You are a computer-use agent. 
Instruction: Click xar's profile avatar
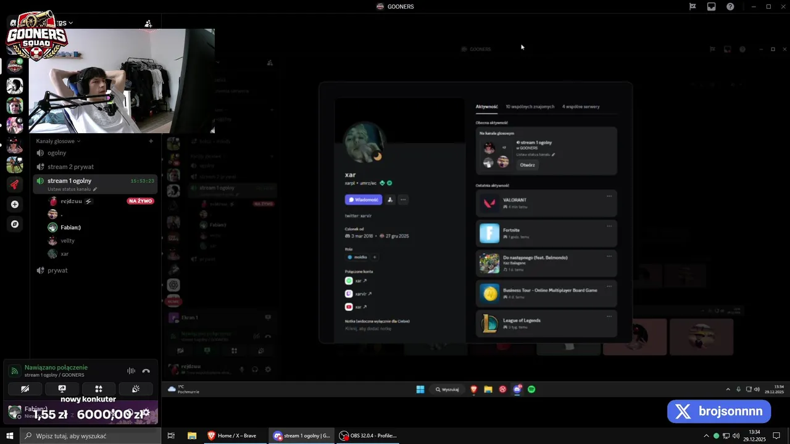(364, 142)
